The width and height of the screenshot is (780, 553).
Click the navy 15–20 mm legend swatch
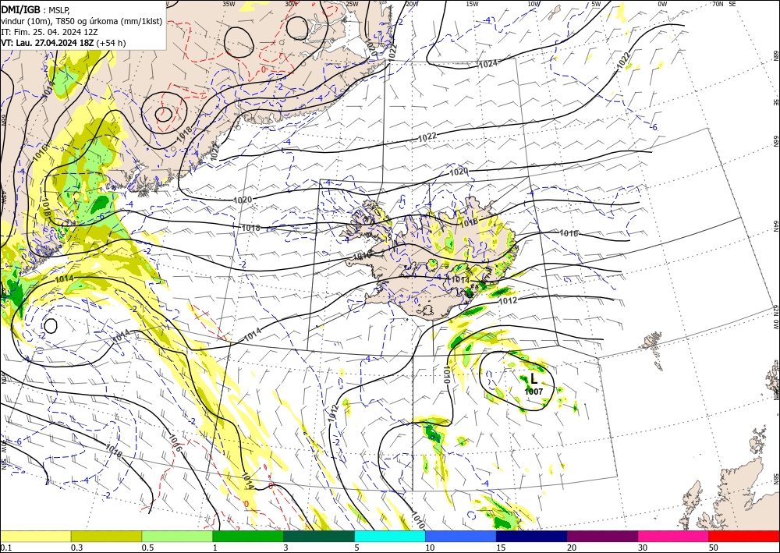click(532, 536)
